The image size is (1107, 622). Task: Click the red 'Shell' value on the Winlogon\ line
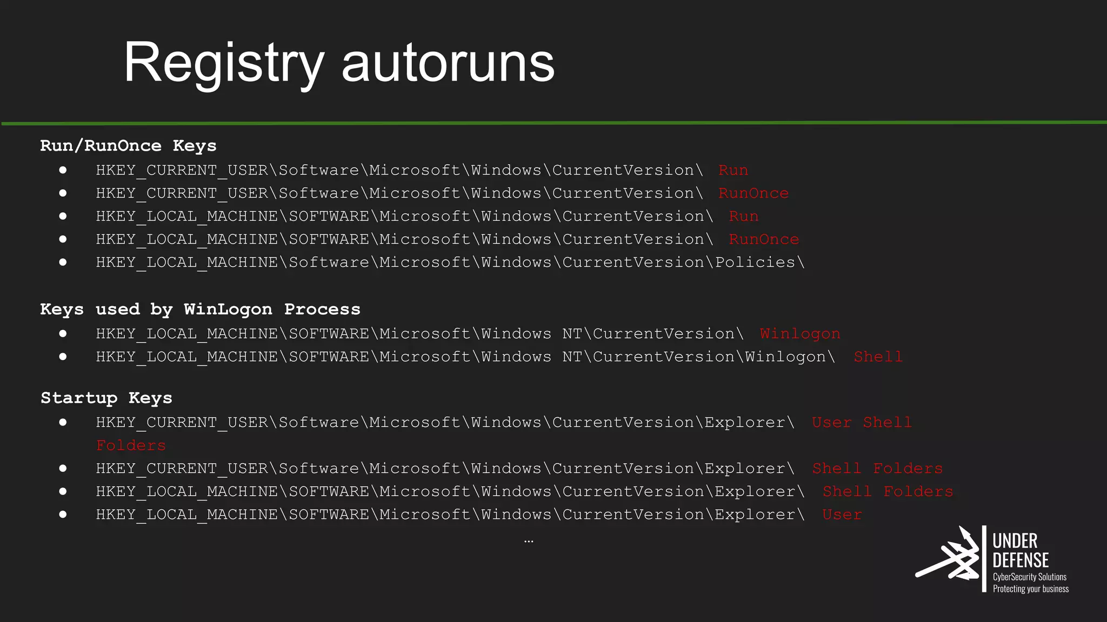878,357
